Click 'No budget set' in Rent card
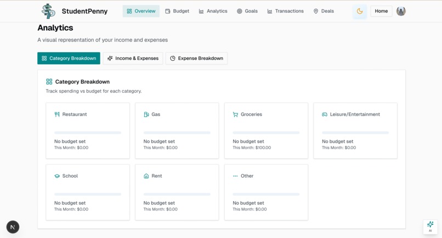Screen dimensions: 442x238 (159, 203)
